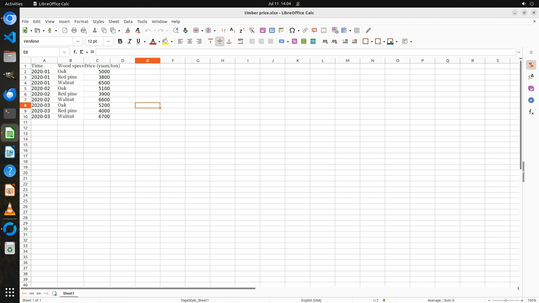The width and height of the screenshot is (539, 303).
Task: Open the font size dropdown
Action: (108, 42)
